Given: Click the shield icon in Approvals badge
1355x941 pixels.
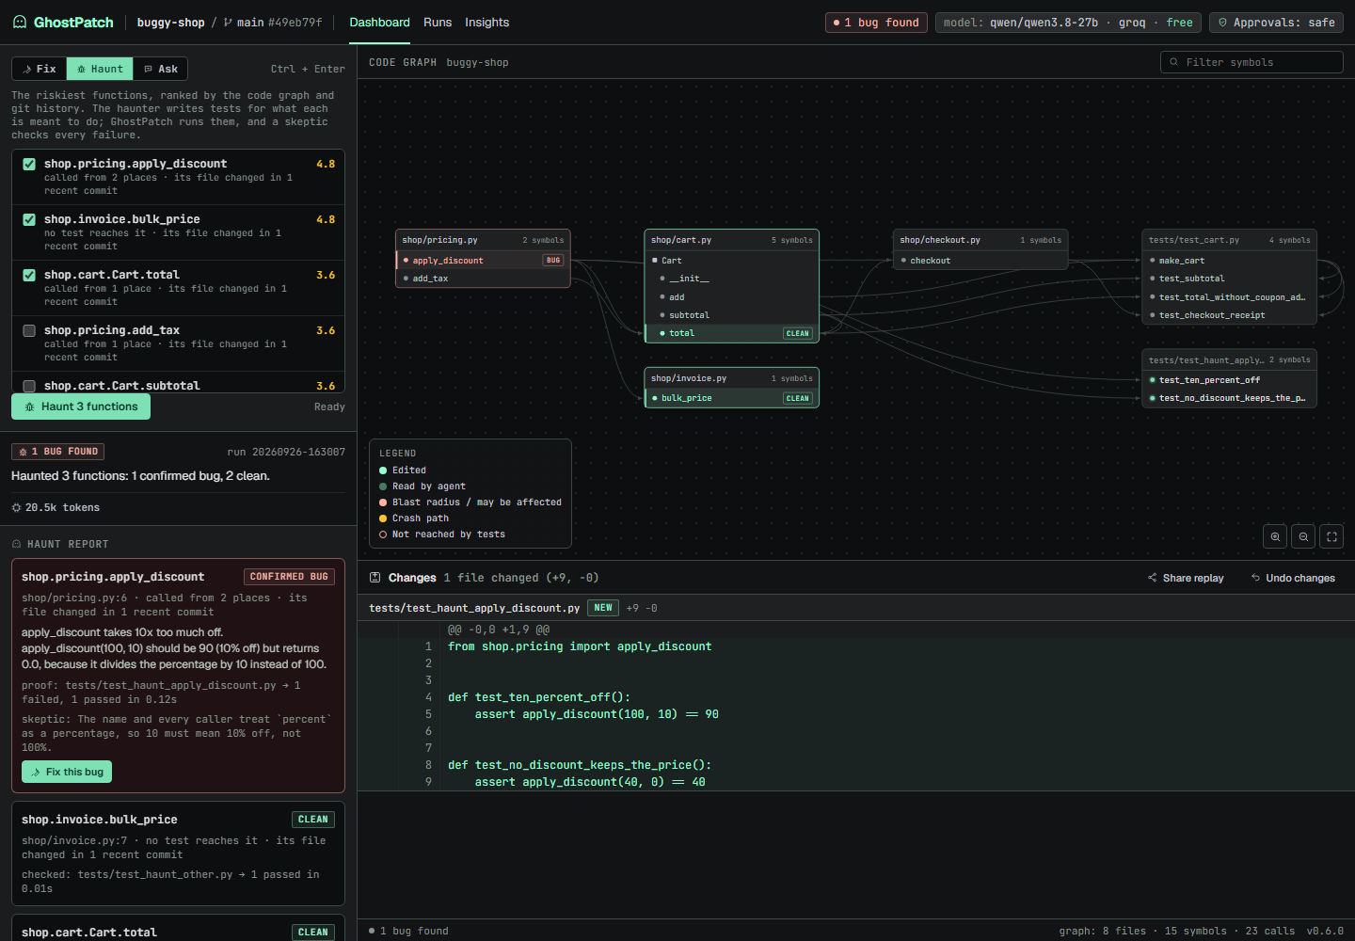Looking at the screenshot, I should point(1222,23).
